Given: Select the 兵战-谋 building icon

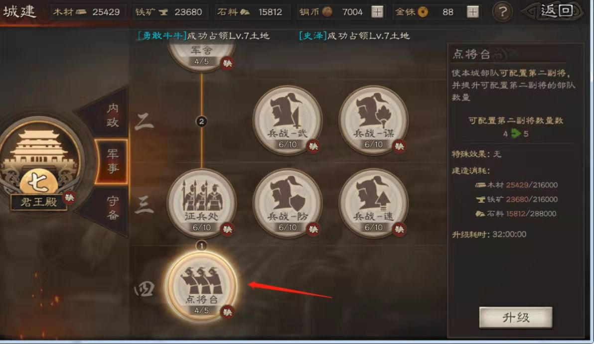Looking at the screenshot, I should pyautogui.click(x=374, y=120).
